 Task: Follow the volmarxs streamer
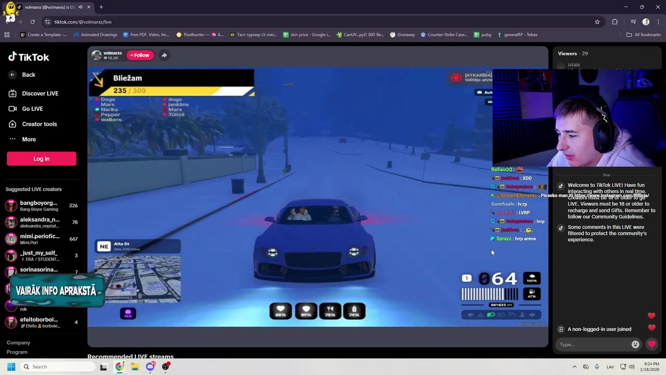[140, 55]
